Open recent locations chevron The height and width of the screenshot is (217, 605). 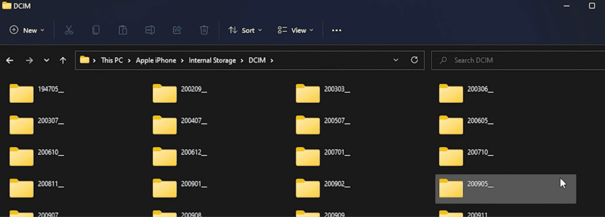pyautogui.click(x=47, y=60)
